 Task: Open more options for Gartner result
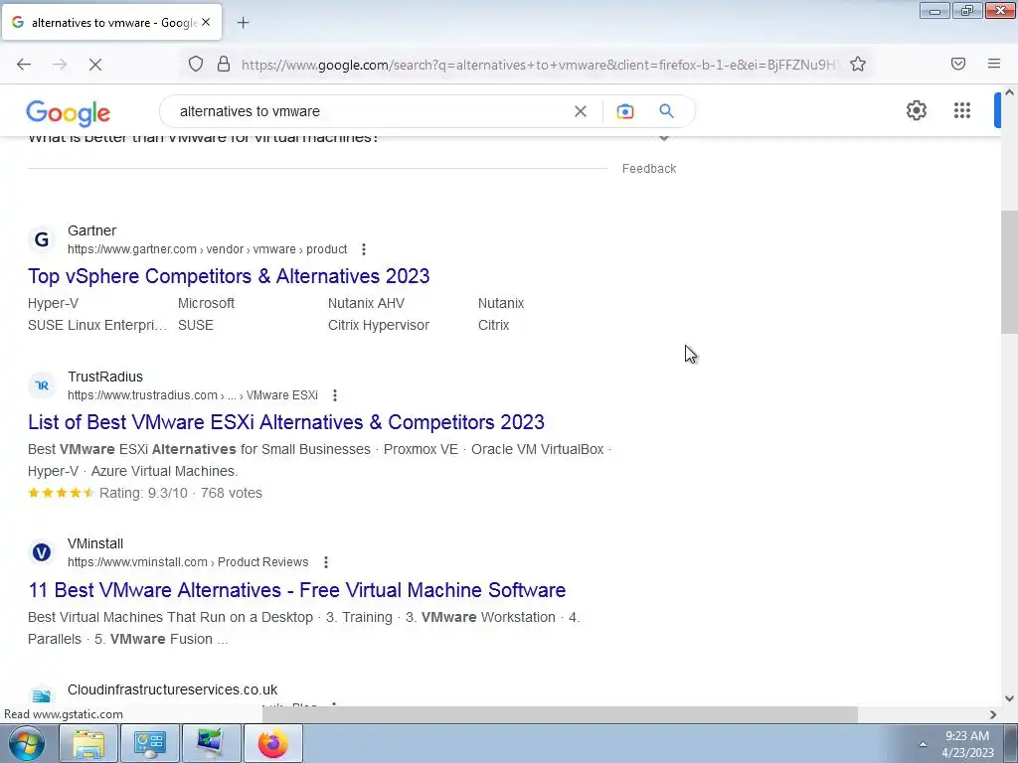click(x=364, y=249)
